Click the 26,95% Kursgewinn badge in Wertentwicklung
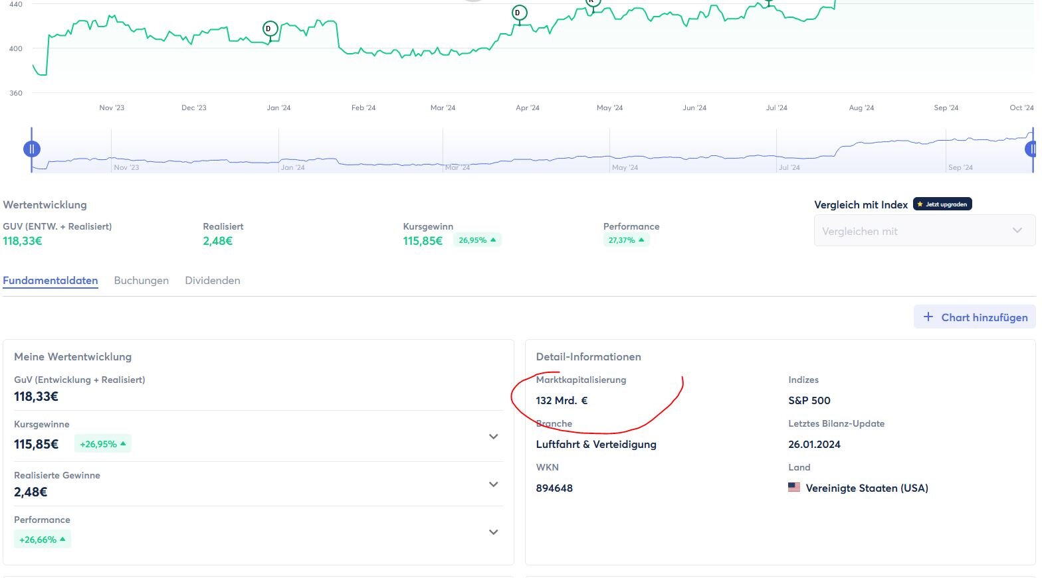Screen dimensions: 1042x578 [476, 240]
